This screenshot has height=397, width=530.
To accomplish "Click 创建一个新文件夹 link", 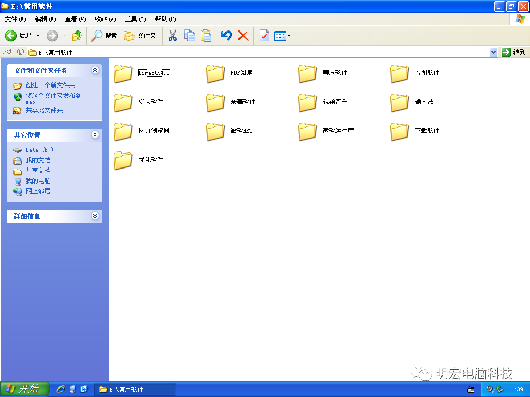I will point(50,85).
